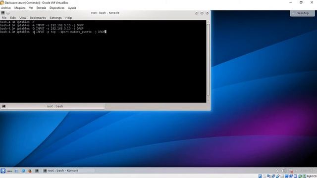Viewport: 317px width, 178px height.
Task: Click the 'iptables -D INPUT' command line
Action: click(x=42, y=29)
